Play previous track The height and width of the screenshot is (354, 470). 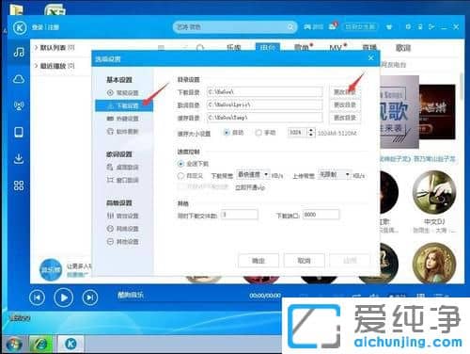pos(37,298)
